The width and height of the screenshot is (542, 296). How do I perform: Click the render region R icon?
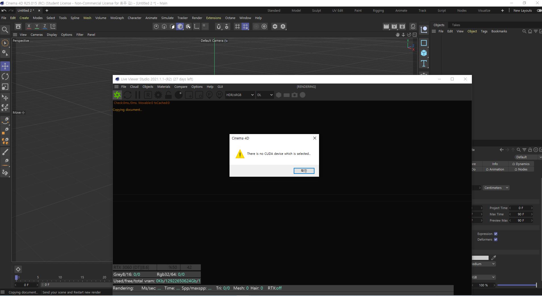(148, 95)
